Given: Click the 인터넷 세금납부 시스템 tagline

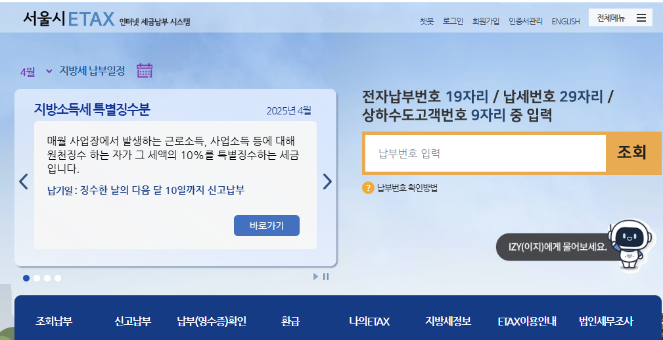Looking at the screenshot, I should click(155, 22).
